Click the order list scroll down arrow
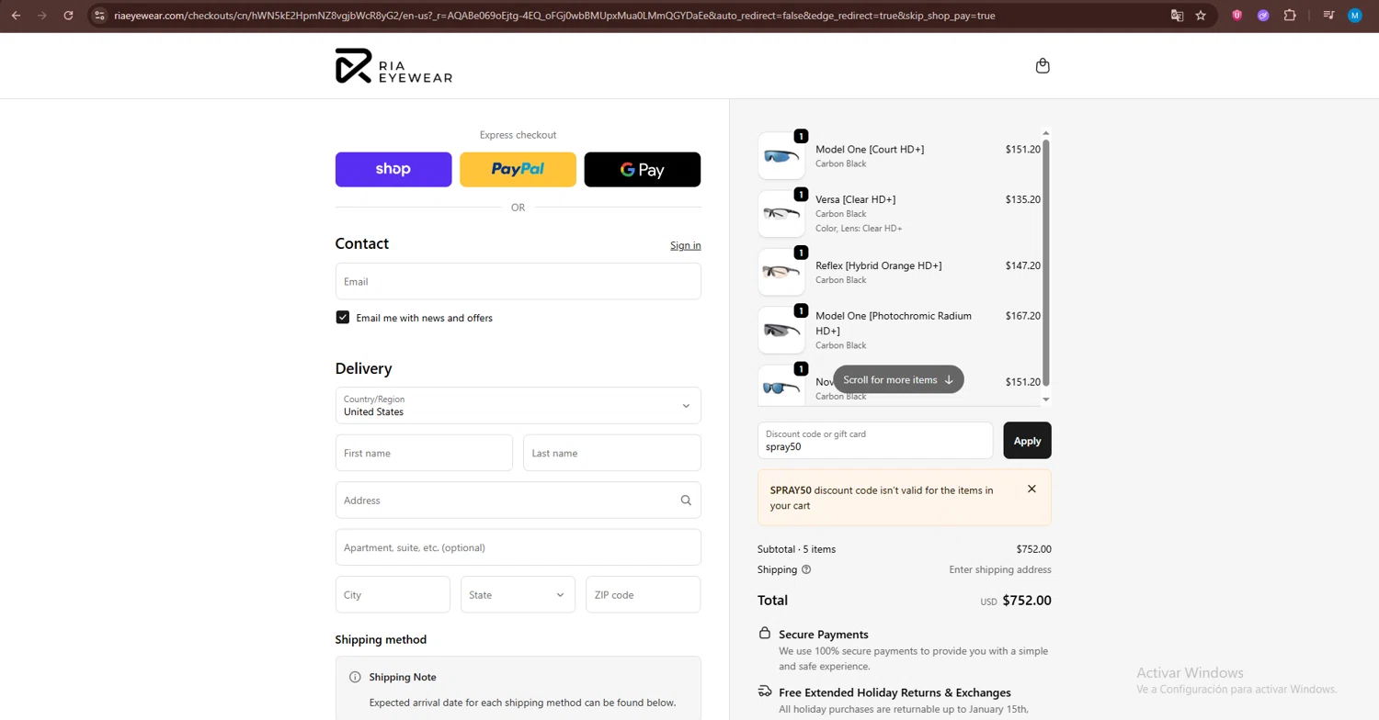1379x720 pixels. [x=1046, y=399]
